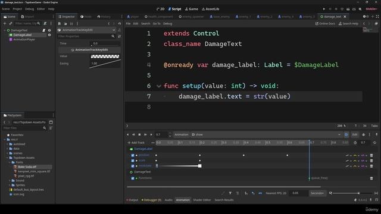Open Inspector history list icon

[x=119, y=24]
